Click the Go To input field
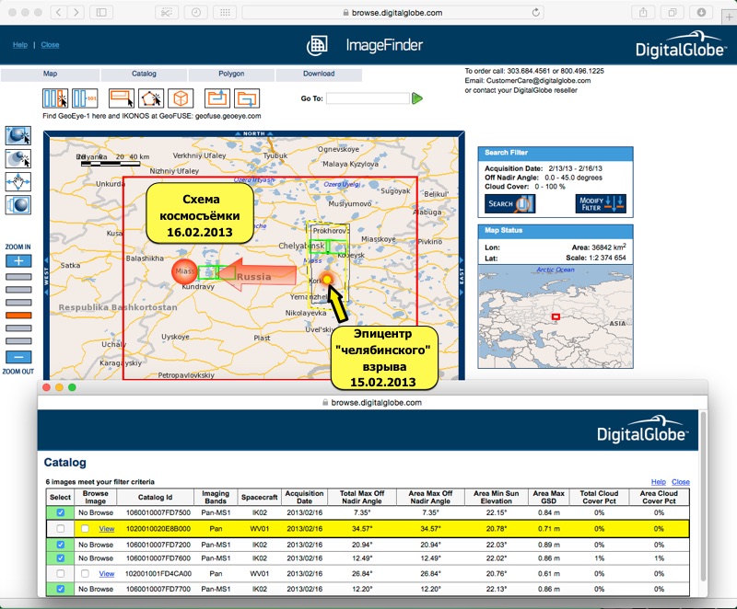Screen dimensions: 737x609 368,98
